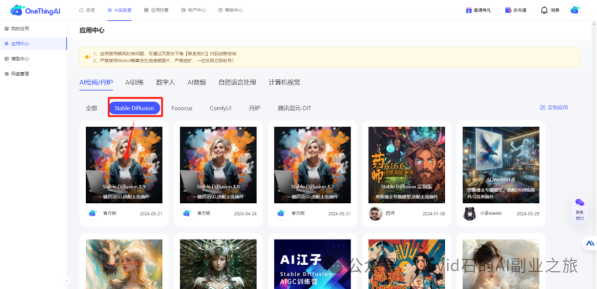
Task: Switch to the 自然语言处理 tab
Action: [x=237, y=82]
